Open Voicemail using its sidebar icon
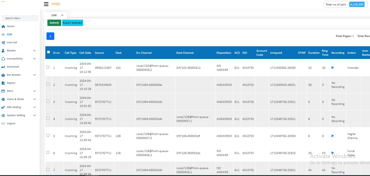This screenshot has width=370, height=176. (x=5, y=66)
